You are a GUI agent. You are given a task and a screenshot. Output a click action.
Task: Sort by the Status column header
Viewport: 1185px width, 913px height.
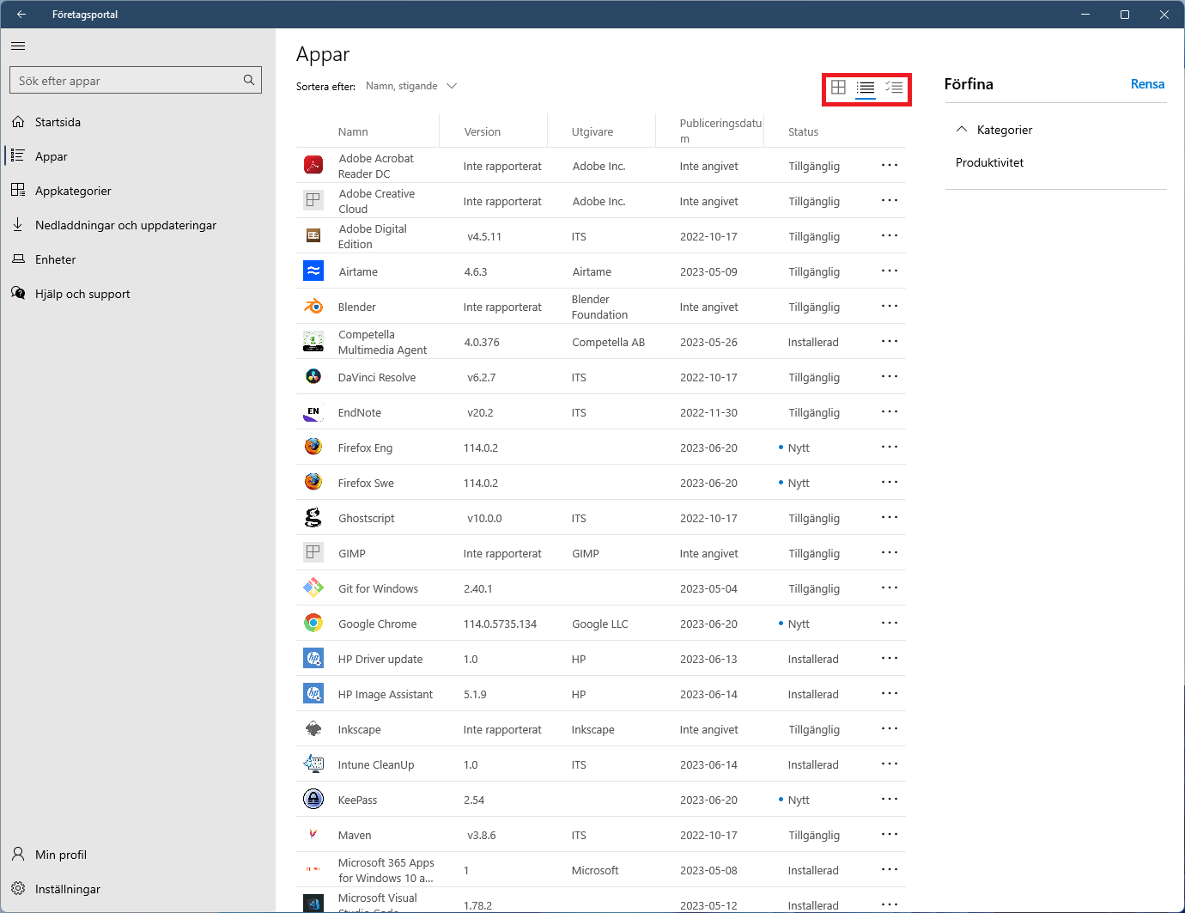click(x=803, y=131)
